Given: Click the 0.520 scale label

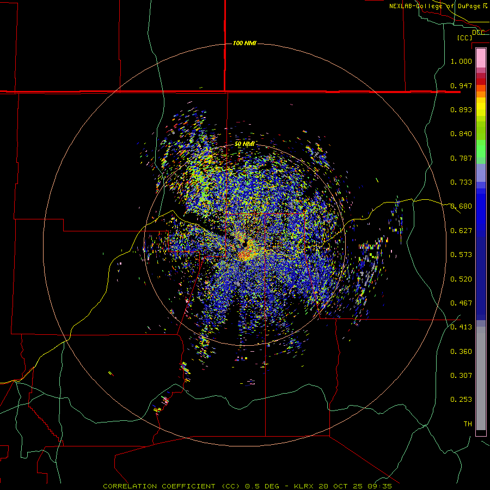Looking at the screenshot, I should 461,279.
